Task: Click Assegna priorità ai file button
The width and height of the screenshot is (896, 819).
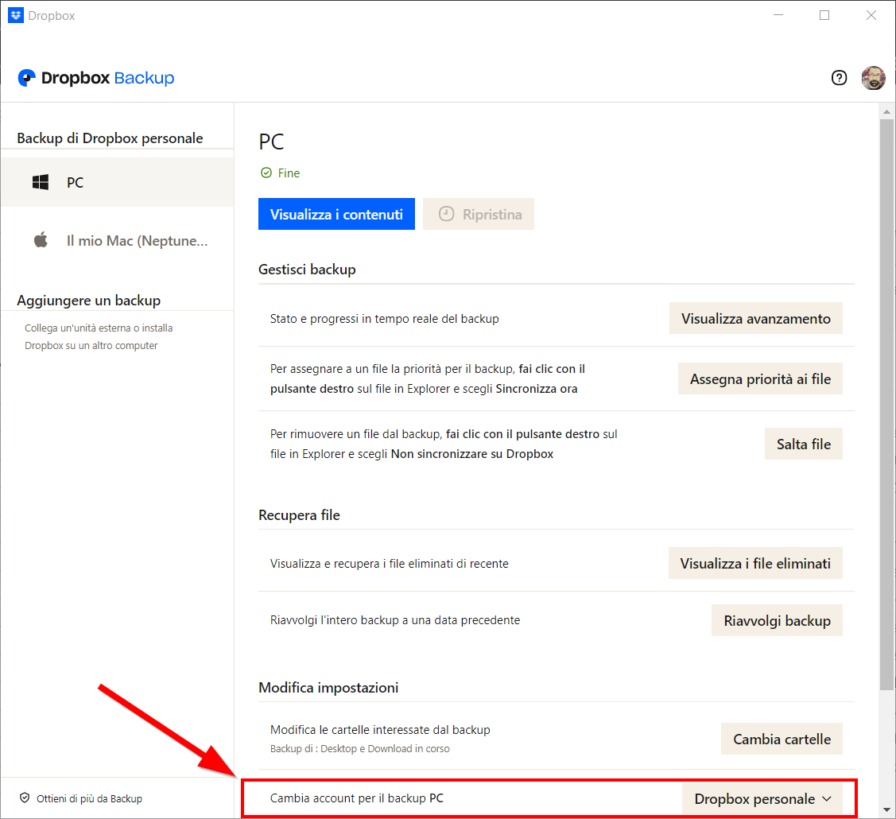Action: [x=760, y=379]
